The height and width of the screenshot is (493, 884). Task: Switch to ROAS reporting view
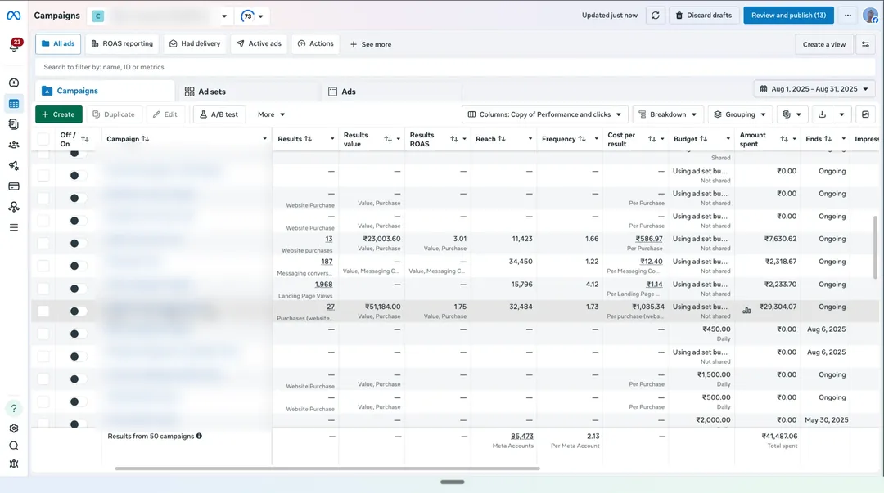tap(122, 43)
